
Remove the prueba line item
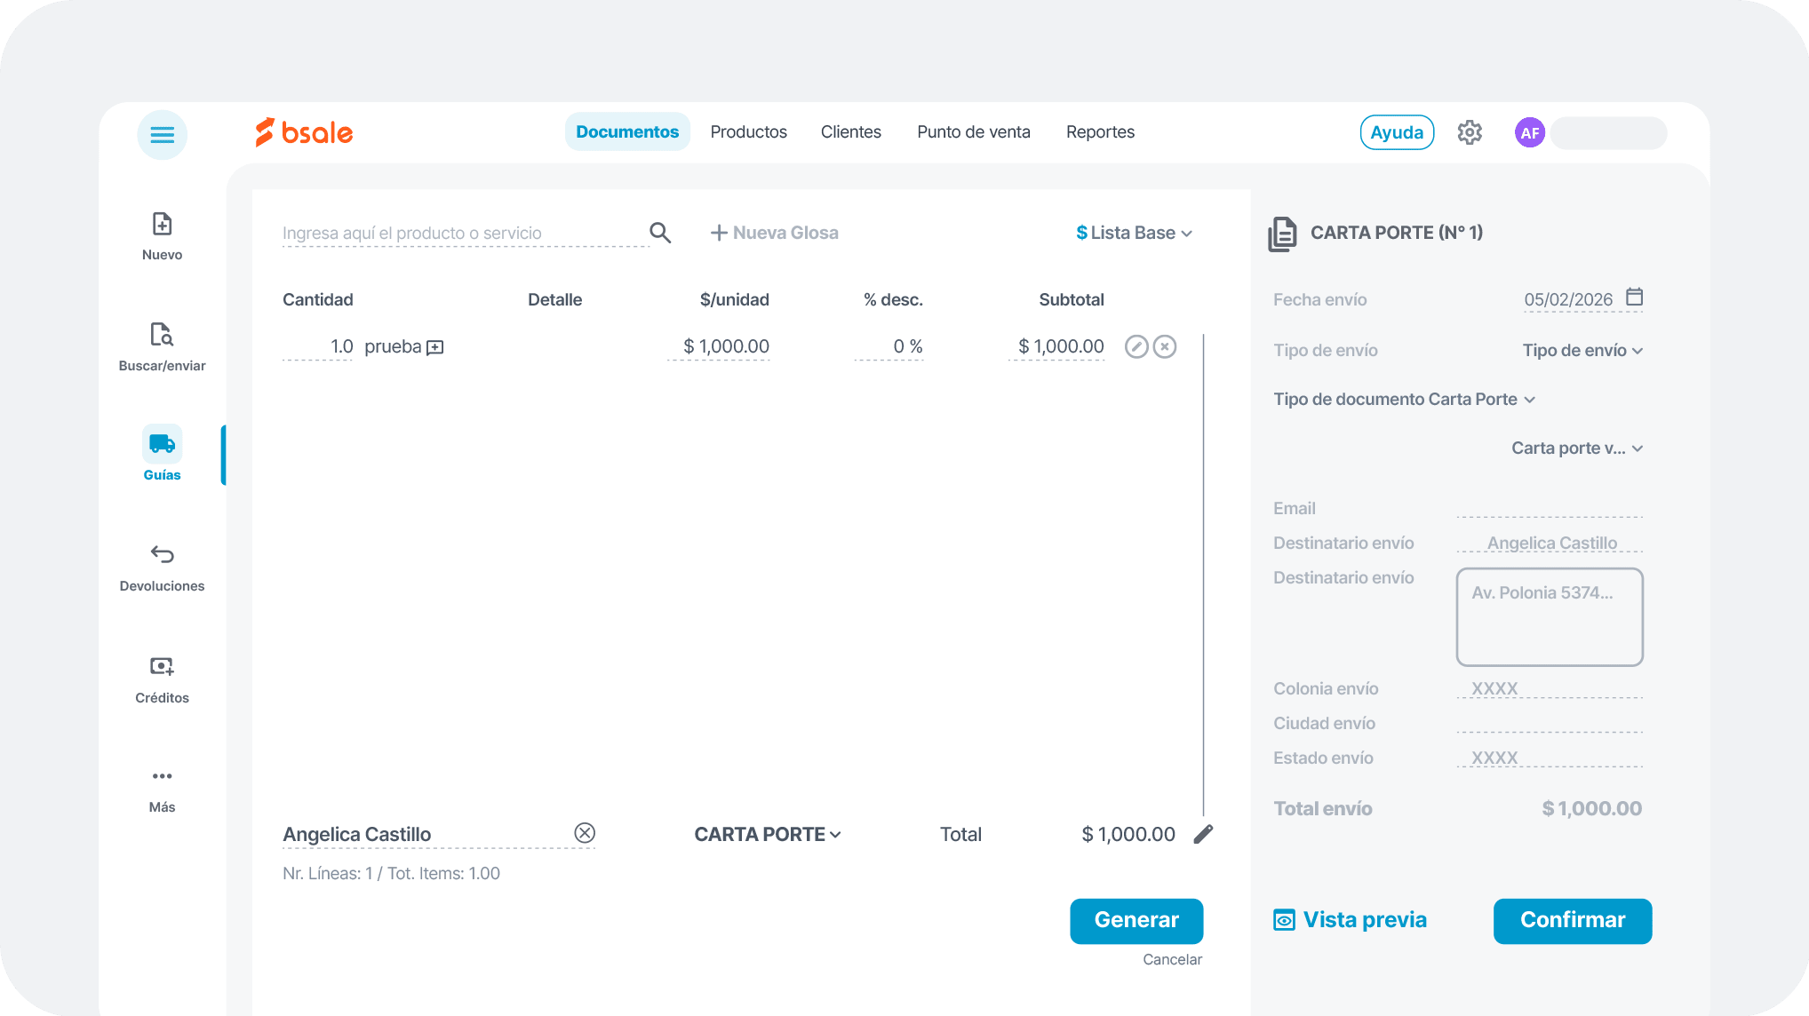click(x=1165, y=346)
